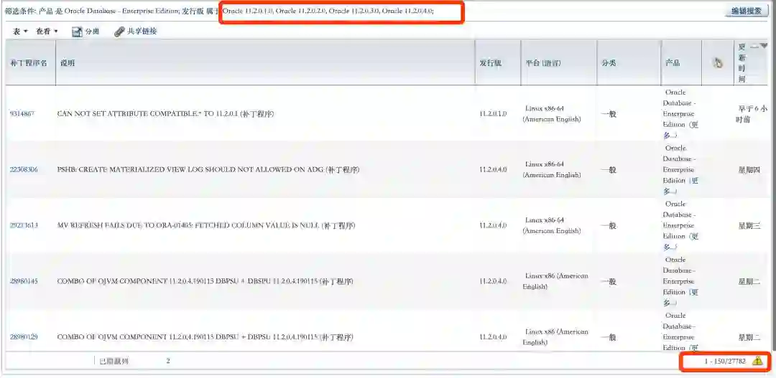Open patch 28980120 link
The width and height of the screenshot is (776, 378).
(x=24, y=337)
